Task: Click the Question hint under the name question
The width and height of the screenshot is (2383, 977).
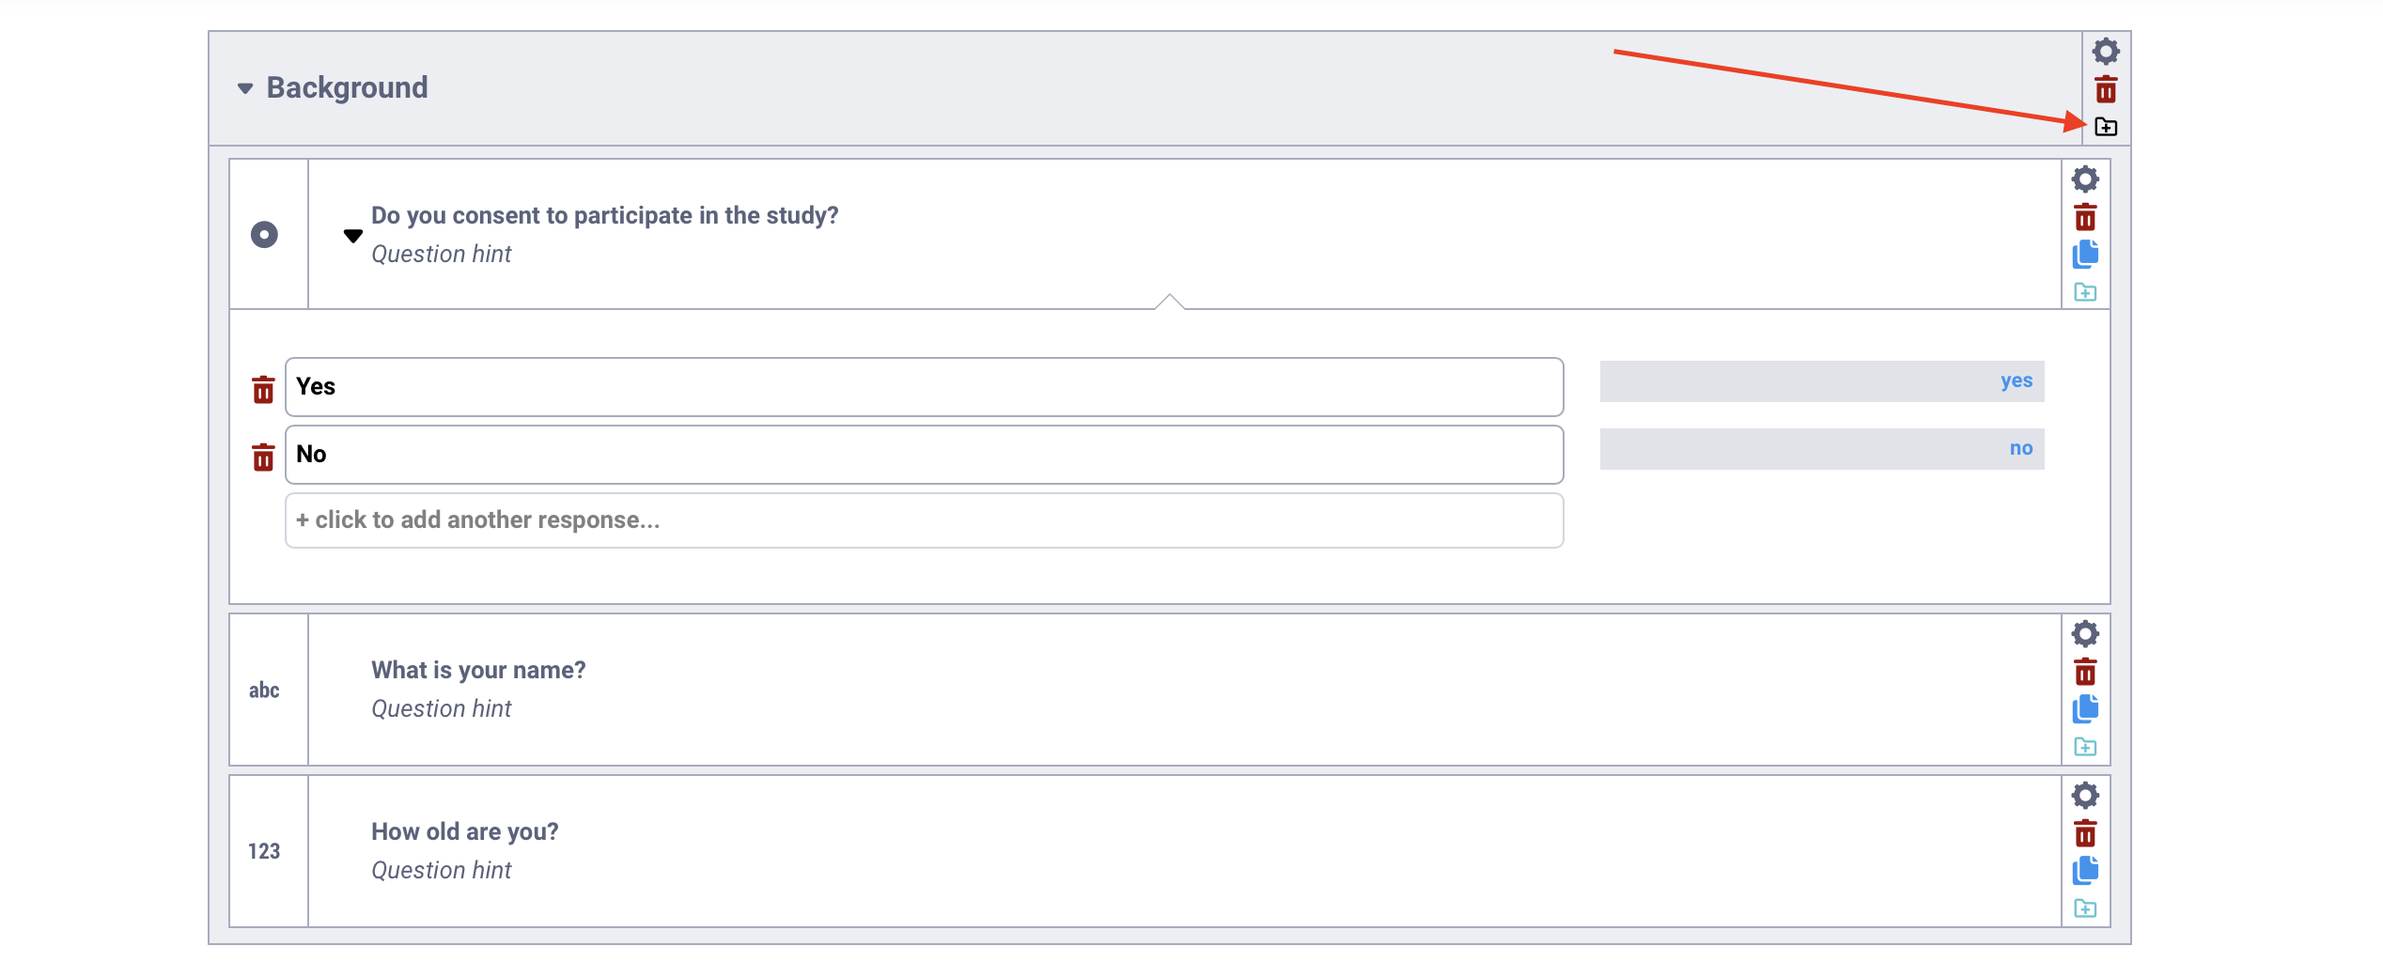Action: pyautogui.click(x=441, y=708)
